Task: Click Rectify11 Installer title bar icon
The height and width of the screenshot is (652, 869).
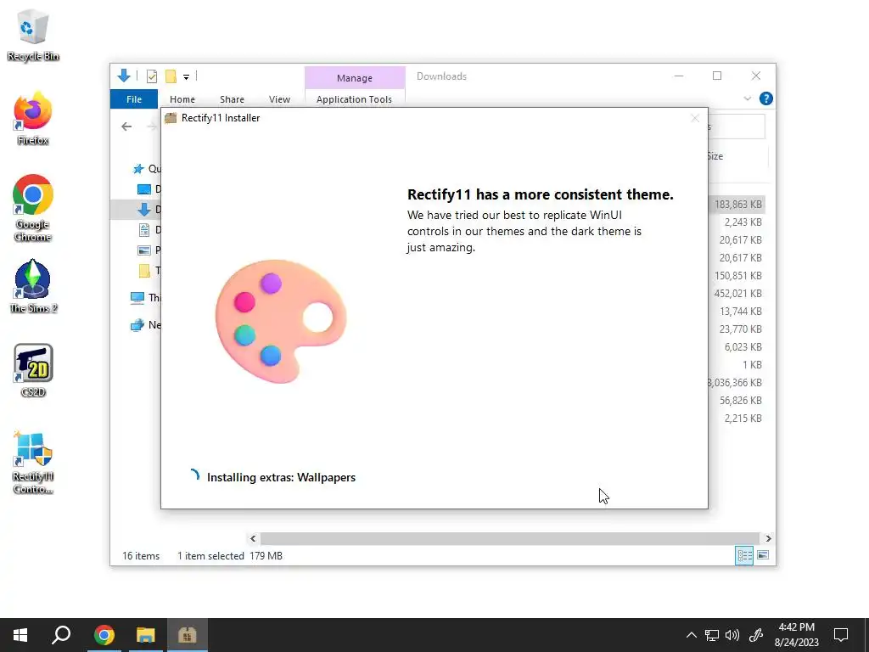Action: point(171,118)
